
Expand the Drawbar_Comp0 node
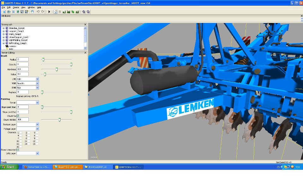[x=3, y=28]
